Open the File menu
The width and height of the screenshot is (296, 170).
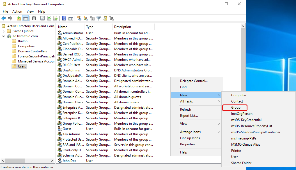5,11
